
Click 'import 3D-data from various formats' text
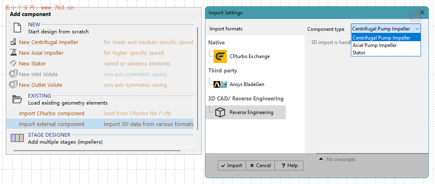click(148, 124)
